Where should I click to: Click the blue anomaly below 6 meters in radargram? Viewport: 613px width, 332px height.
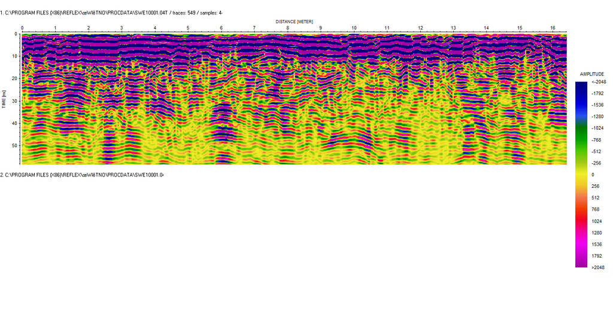(221, 117)
